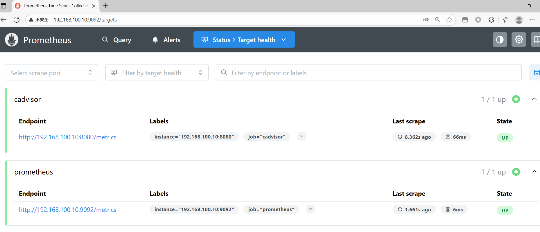Add this page to favorites star
Viewport: 540px width, 232px height.
coord(449,20)
